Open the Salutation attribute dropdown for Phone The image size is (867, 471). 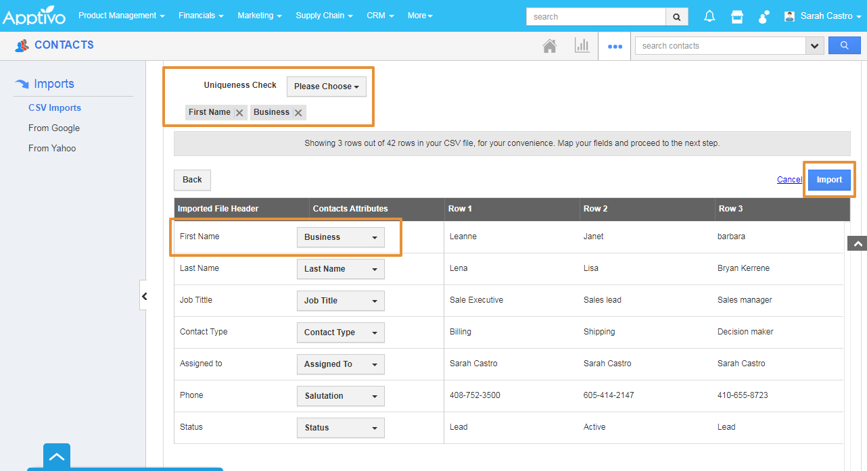[340, 396]
